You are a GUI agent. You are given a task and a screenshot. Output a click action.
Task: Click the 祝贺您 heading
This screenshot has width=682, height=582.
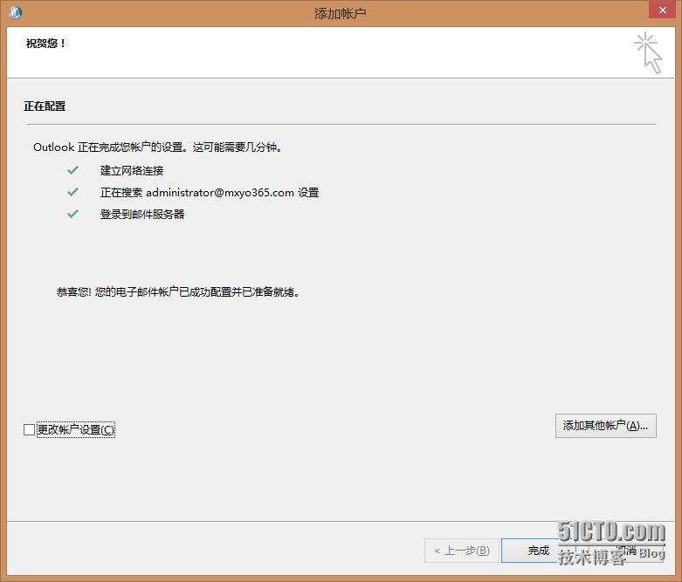coord(45,44)
